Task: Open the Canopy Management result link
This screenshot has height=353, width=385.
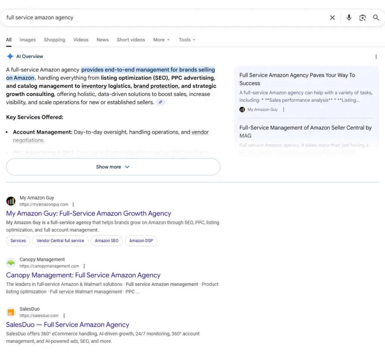Action: (83, 275)
